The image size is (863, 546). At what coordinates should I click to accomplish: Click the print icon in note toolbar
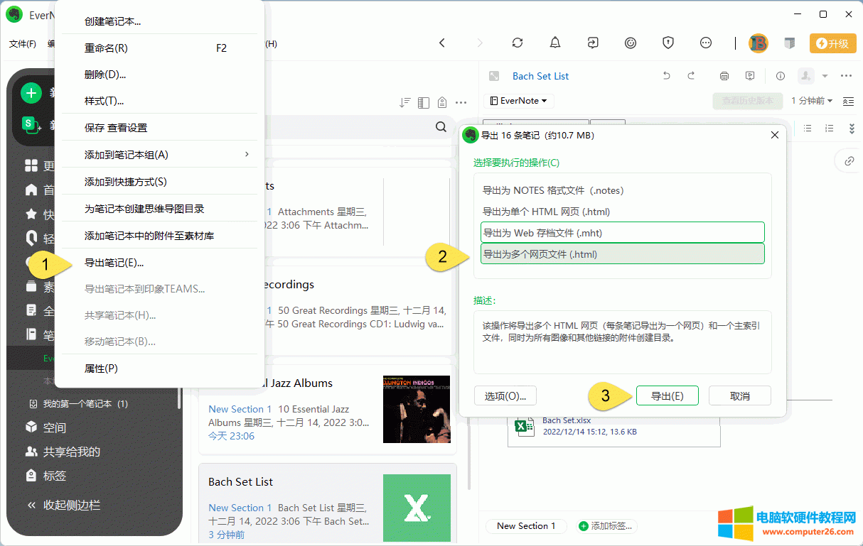tap(724, 76)
